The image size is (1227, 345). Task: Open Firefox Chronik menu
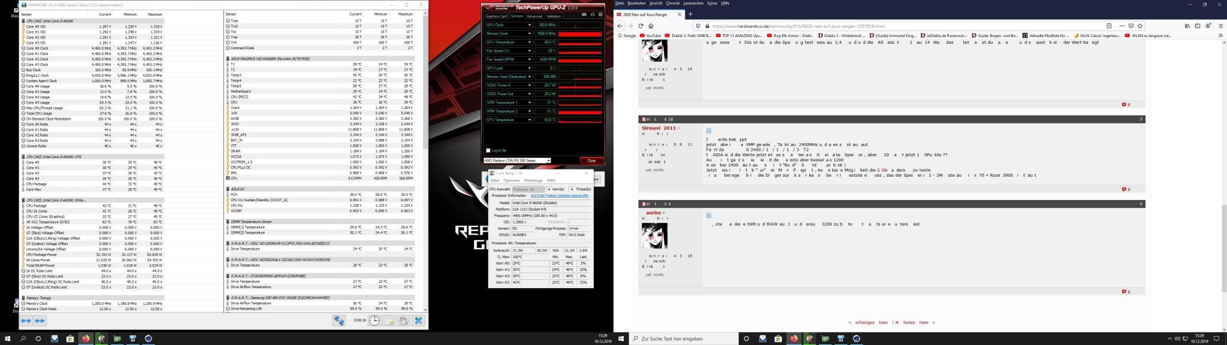[673, 3]
